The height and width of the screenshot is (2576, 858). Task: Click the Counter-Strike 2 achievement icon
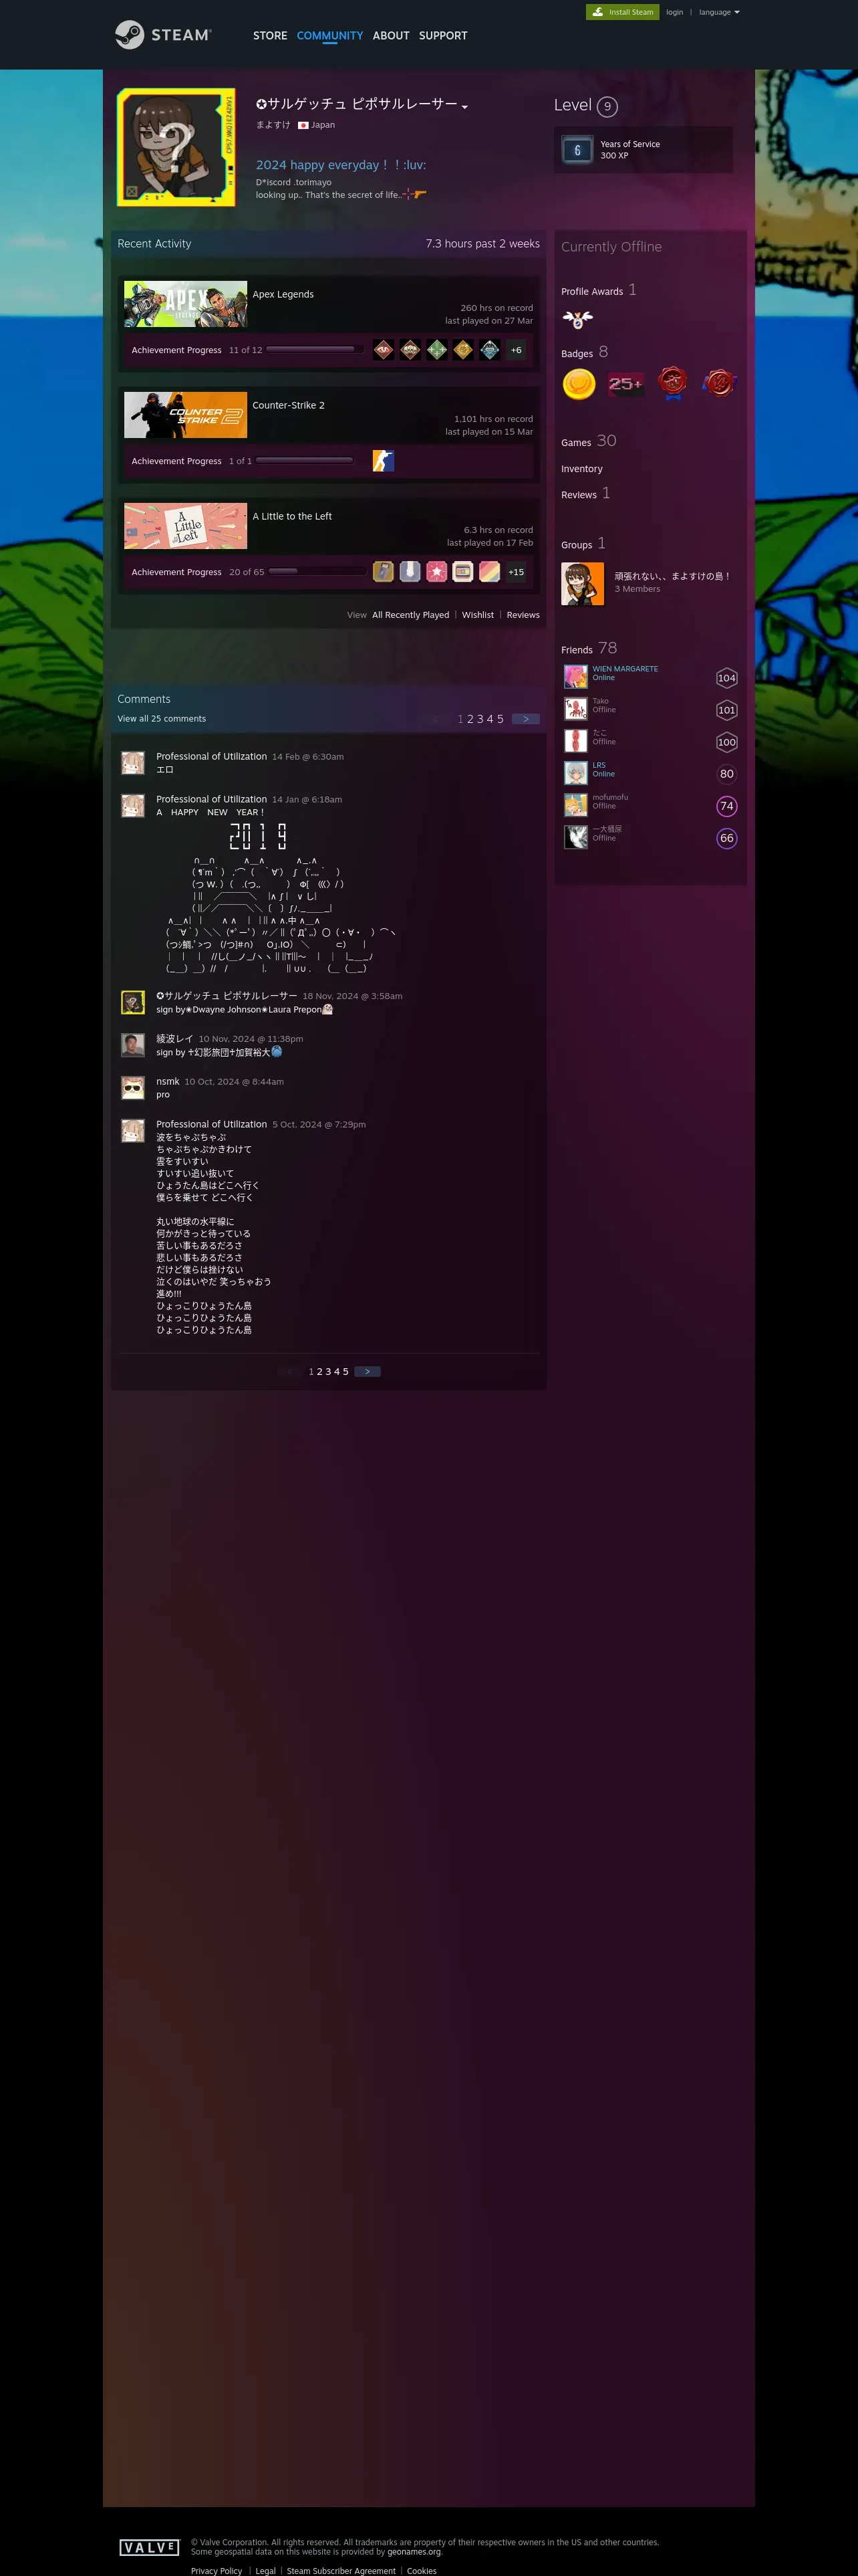click(384, 461)
